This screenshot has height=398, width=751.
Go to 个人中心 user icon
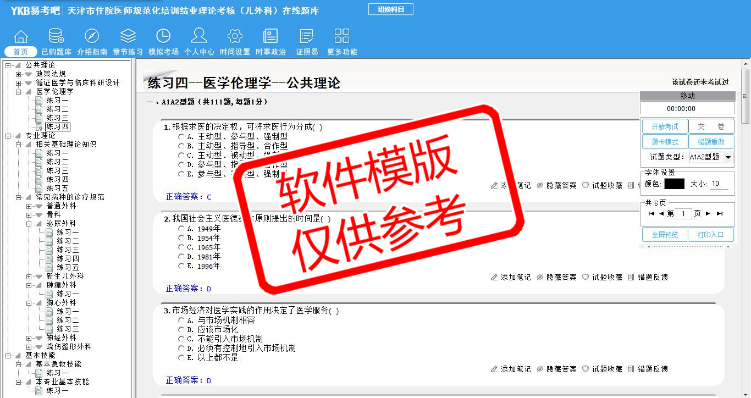(199, 37)
